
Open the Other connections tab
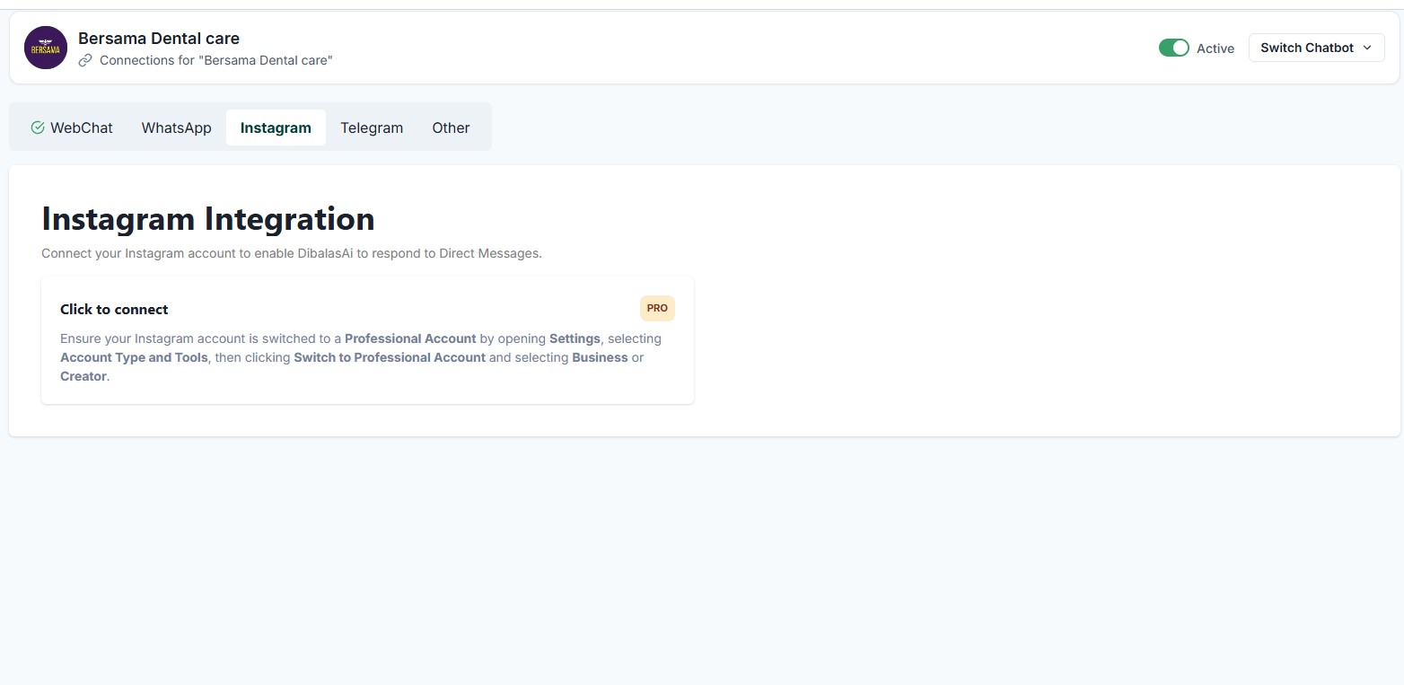point(451,127)
